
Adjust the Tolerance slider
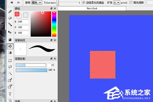click(68, 3)
